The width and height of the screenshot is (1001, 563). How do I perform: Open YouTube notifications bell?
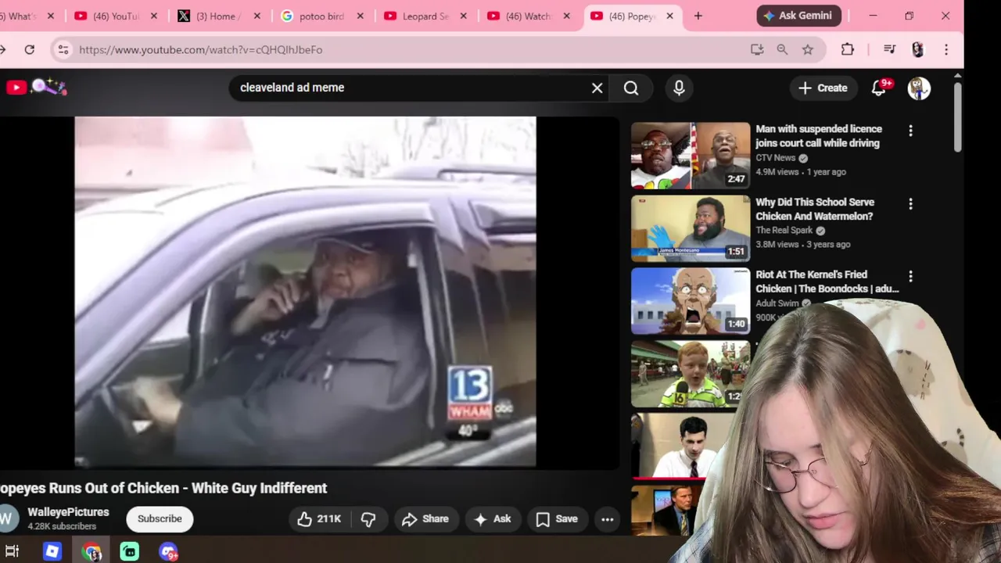pos(879,88)
